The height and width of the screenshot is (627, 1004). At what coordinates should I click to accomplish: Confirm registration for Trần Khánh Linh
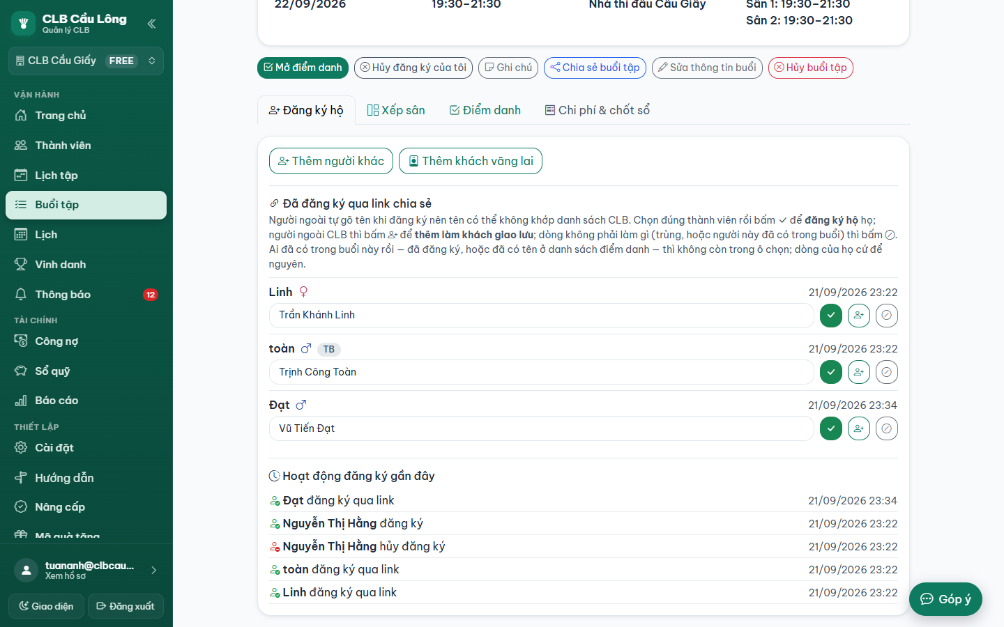(831, 316)
